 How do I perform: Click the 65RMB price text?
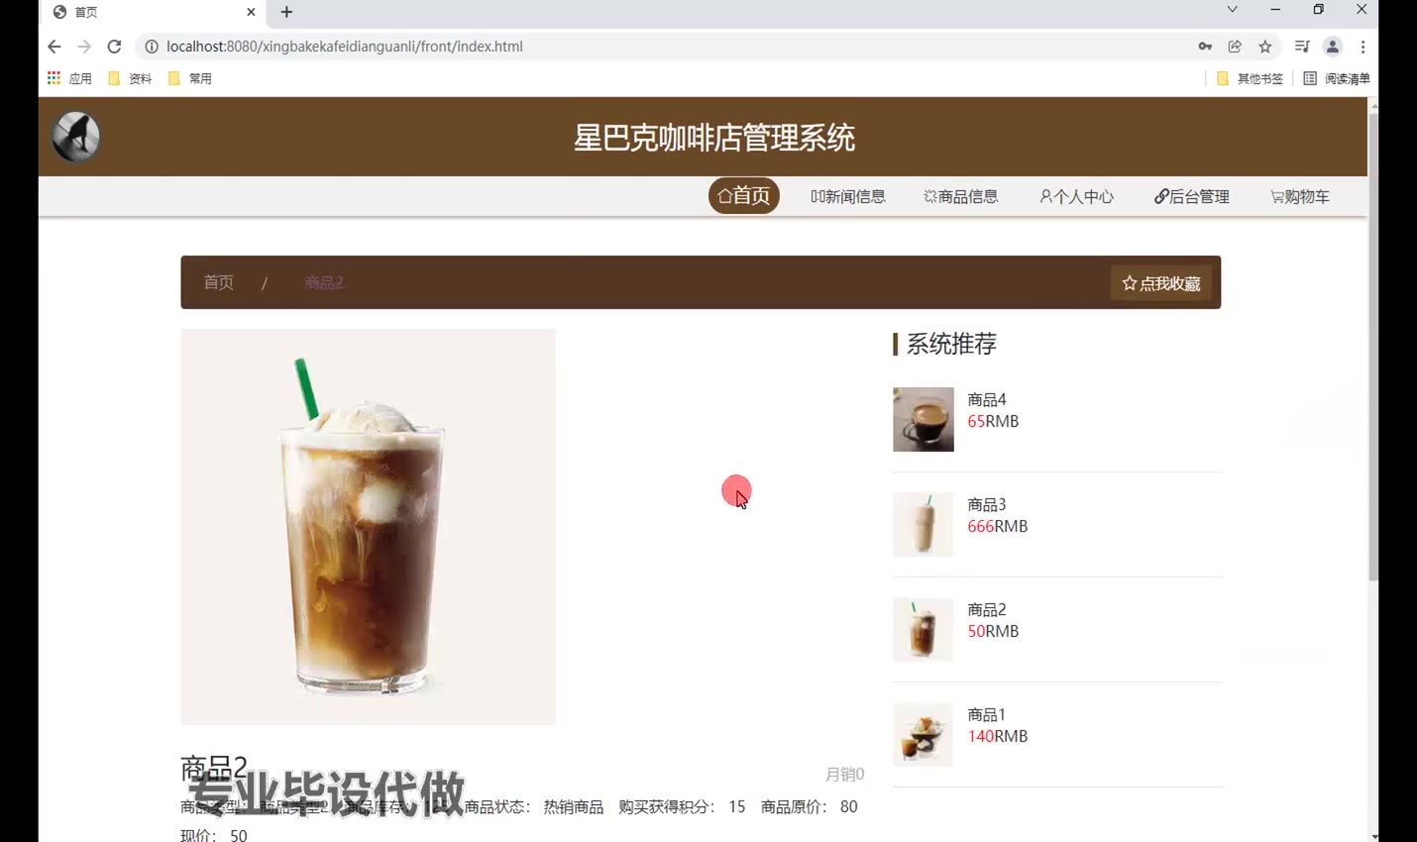coord(993,421)
